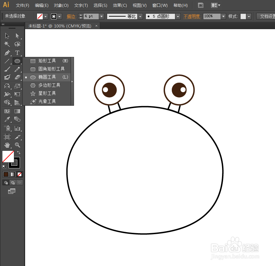Select the Direct Selection tool

click(17, 36)
